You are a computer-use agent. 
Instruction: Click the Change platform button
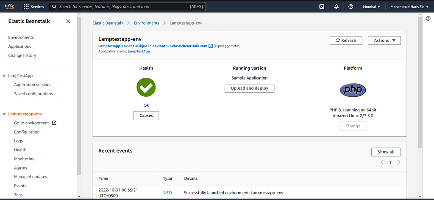pyautogui.click(x=353, y=126)
